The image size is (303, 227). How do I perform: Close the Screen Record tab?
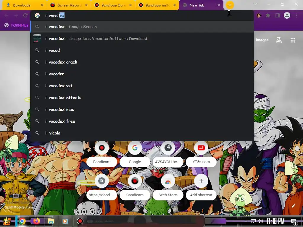(x=86, y=5)
